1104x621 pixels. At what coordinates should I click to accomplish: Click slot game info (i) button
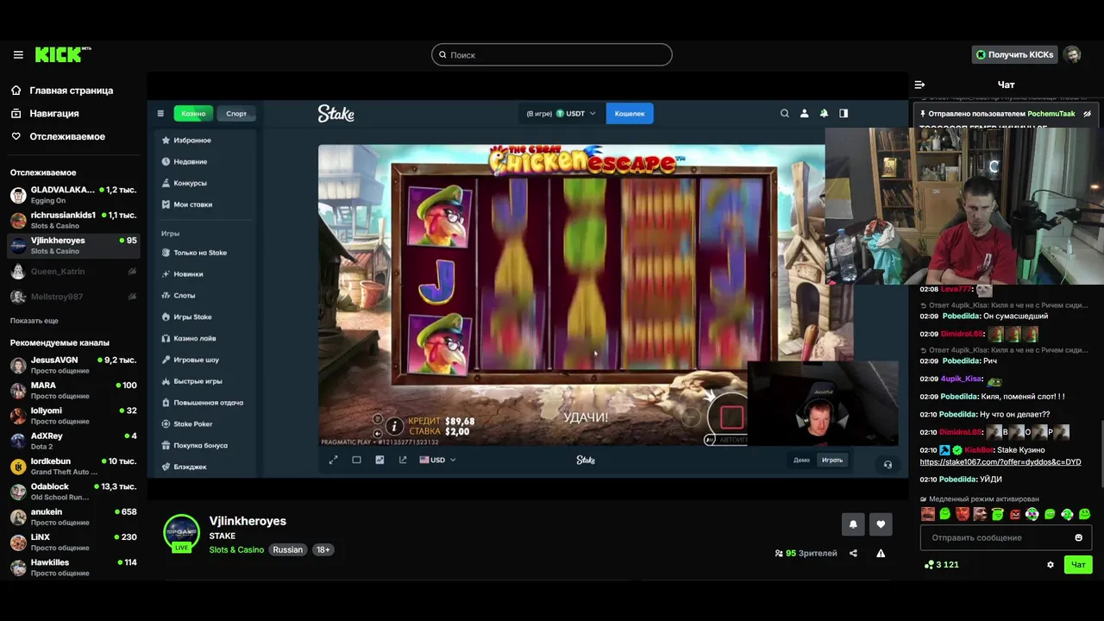click(394, 426)
